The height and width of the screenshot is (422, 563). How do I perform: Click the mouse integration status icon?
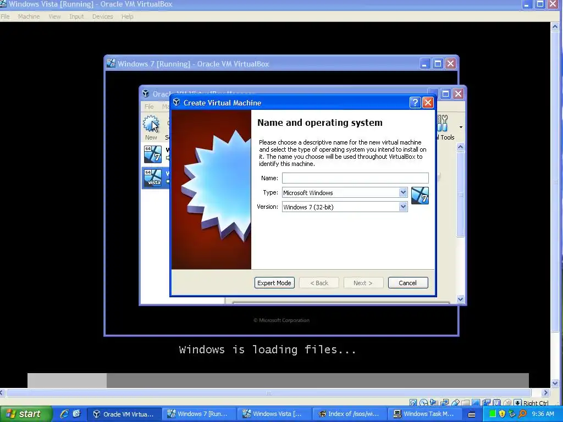(507, 403)
